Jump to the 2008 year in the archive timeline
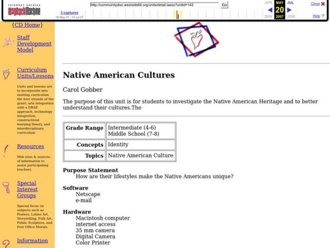This screenshot has height=248, width=330. tap(290, 16)
